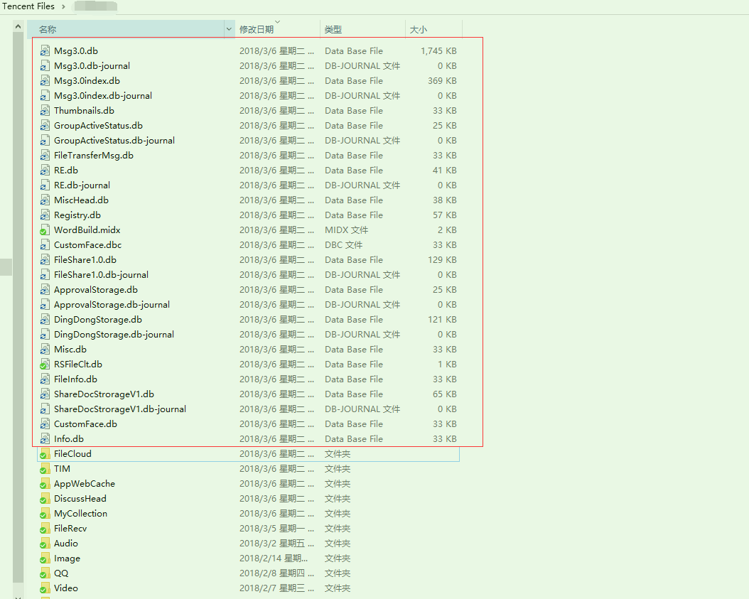Sort by the 修改日期 column header

click(x=257, y=29)
